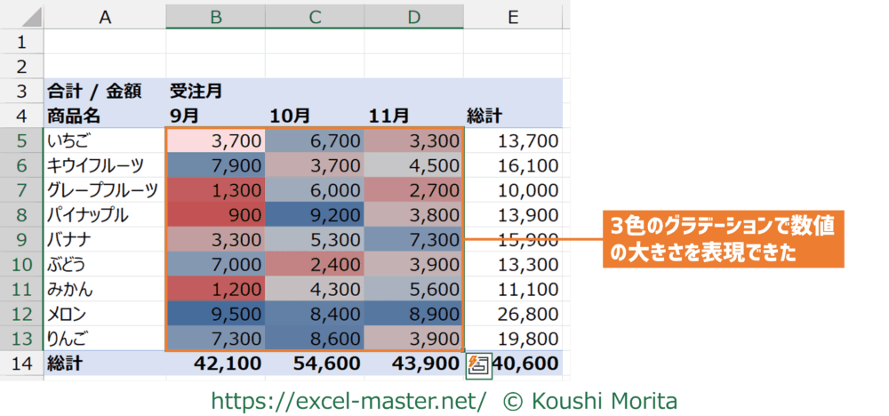Select row 5 header
Screen dimensions: 889x416
(21, 140)
